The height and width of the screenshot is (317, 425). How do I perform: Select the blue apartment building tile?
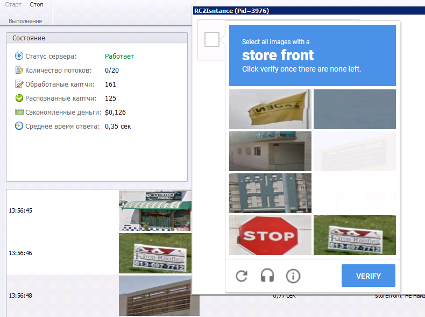point(270,193)
